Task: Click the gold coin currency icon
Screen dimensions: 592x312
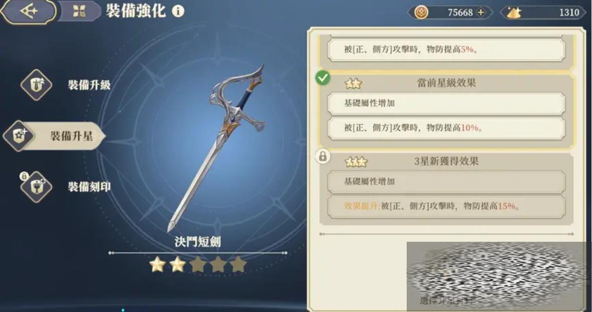Action: click(421, 13)
